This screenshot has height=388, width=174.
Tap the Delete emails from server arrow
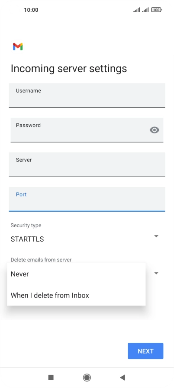[x=156, y=273]
